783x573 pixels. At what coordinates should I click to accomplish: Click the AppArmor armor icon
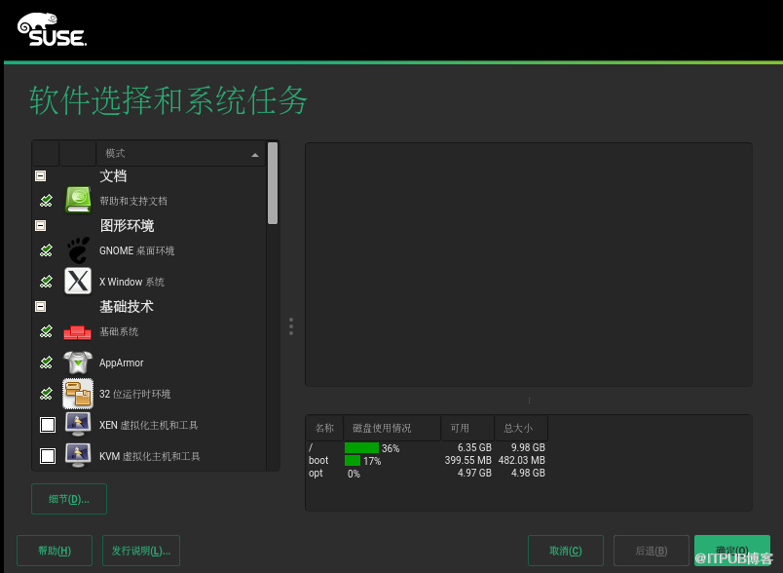click(78, 363)
